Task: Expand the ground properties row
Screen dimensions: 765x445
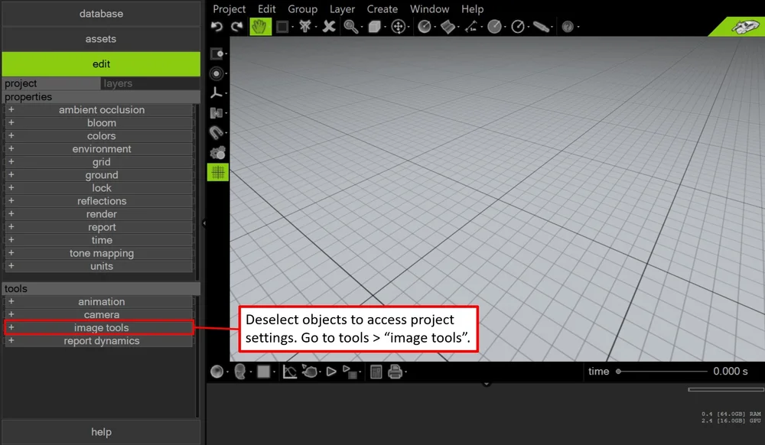Action: click(98, 175)
